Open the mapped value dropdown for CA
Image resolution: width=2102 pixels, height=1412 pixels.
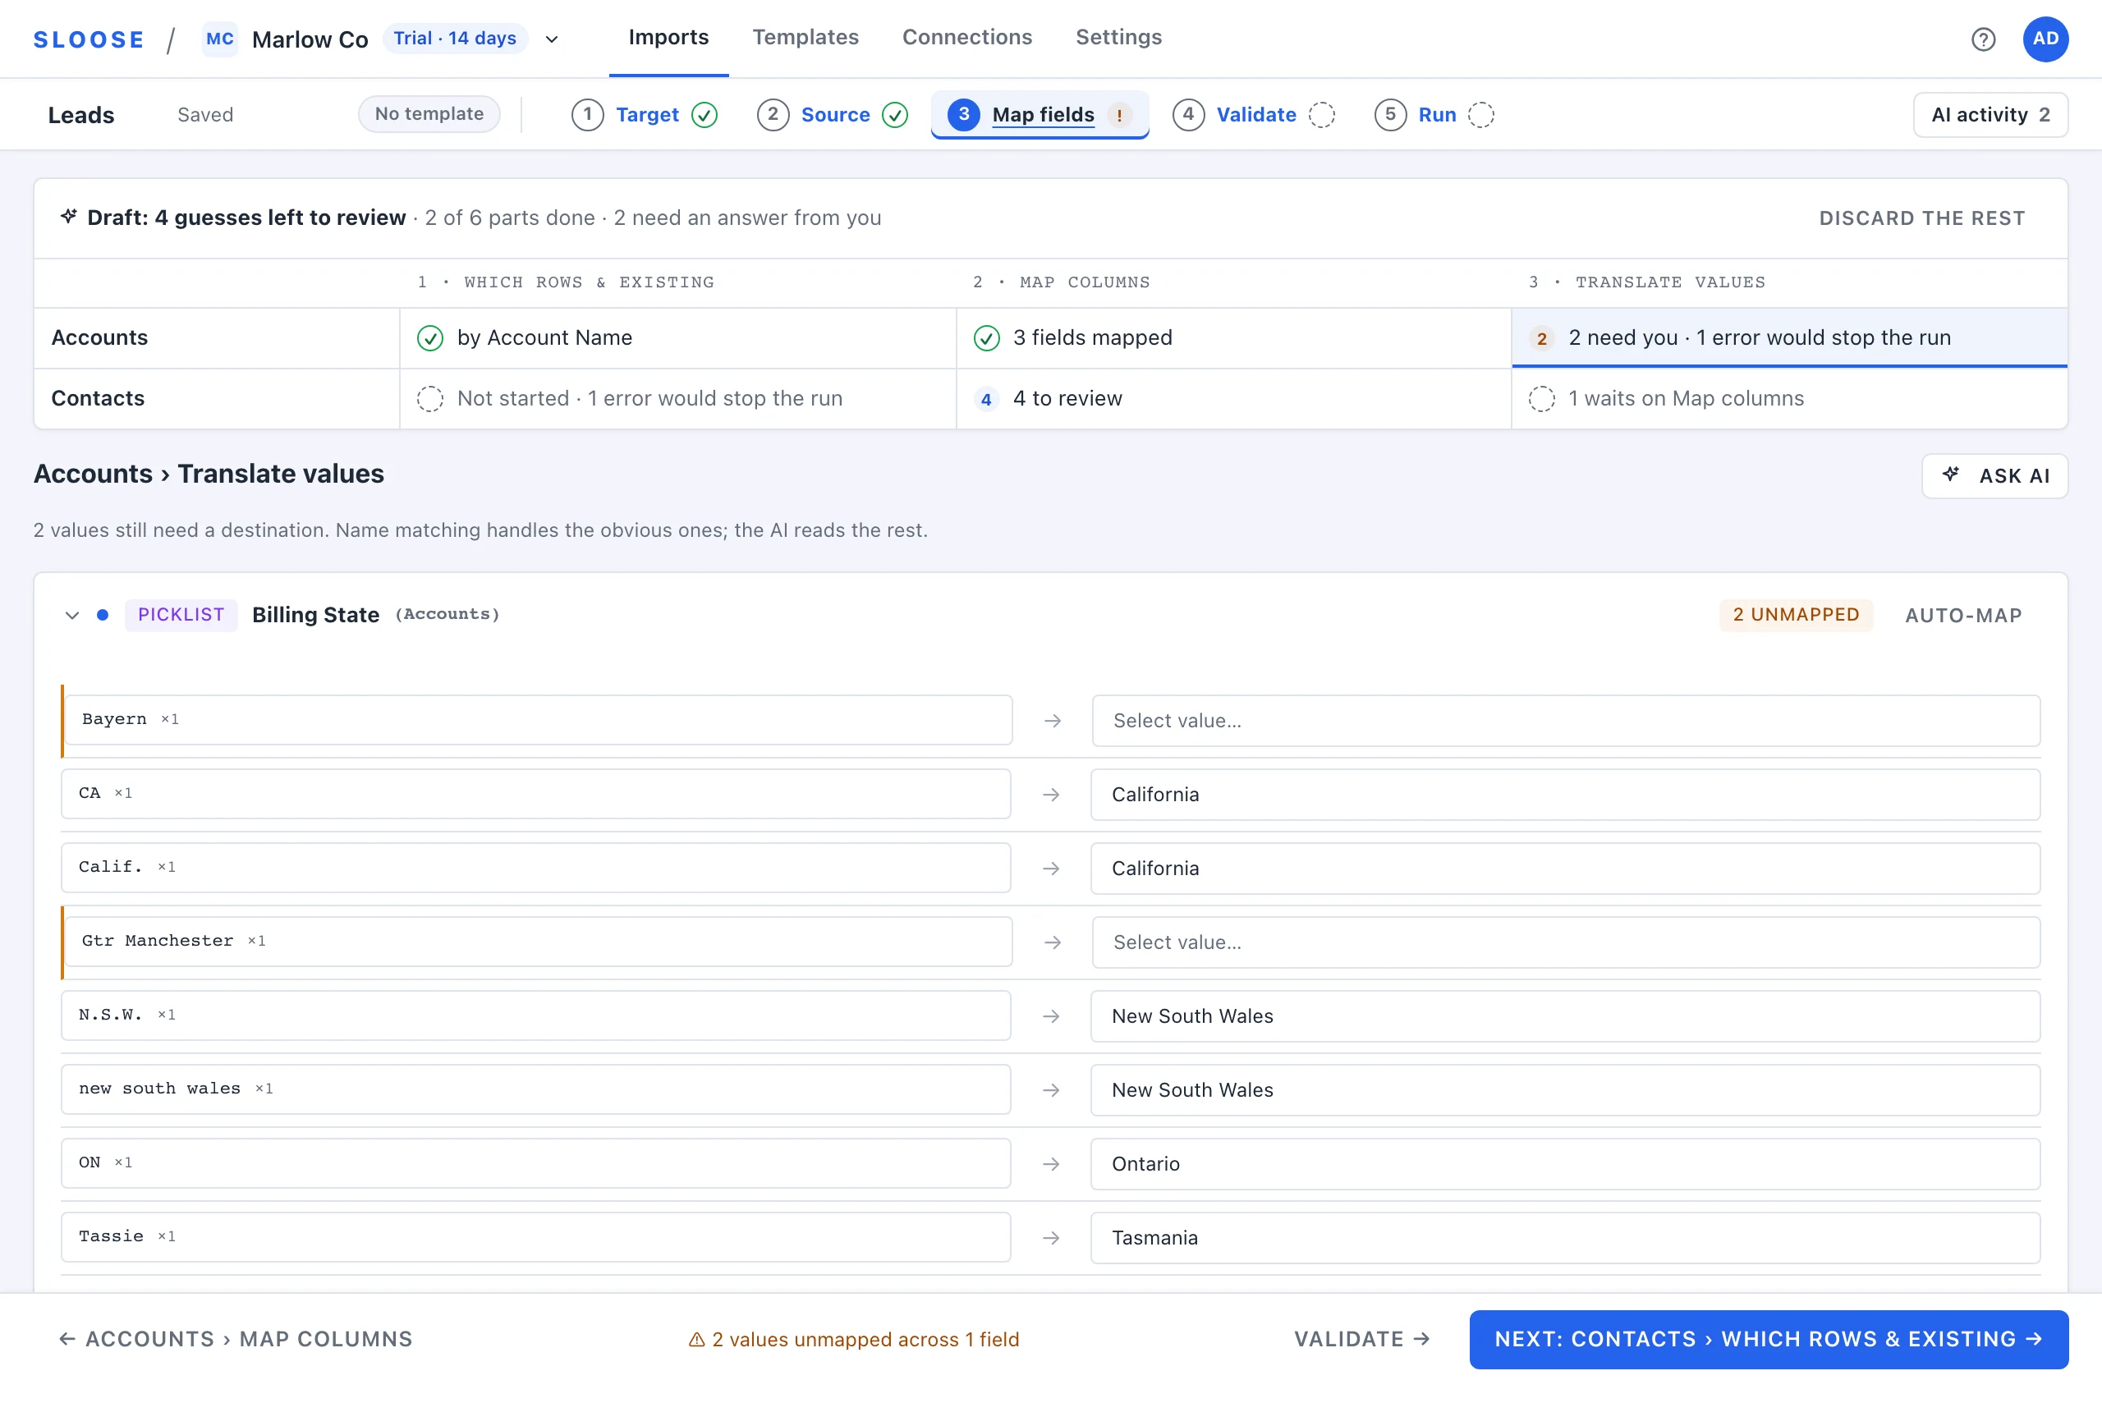(1565, 795)
